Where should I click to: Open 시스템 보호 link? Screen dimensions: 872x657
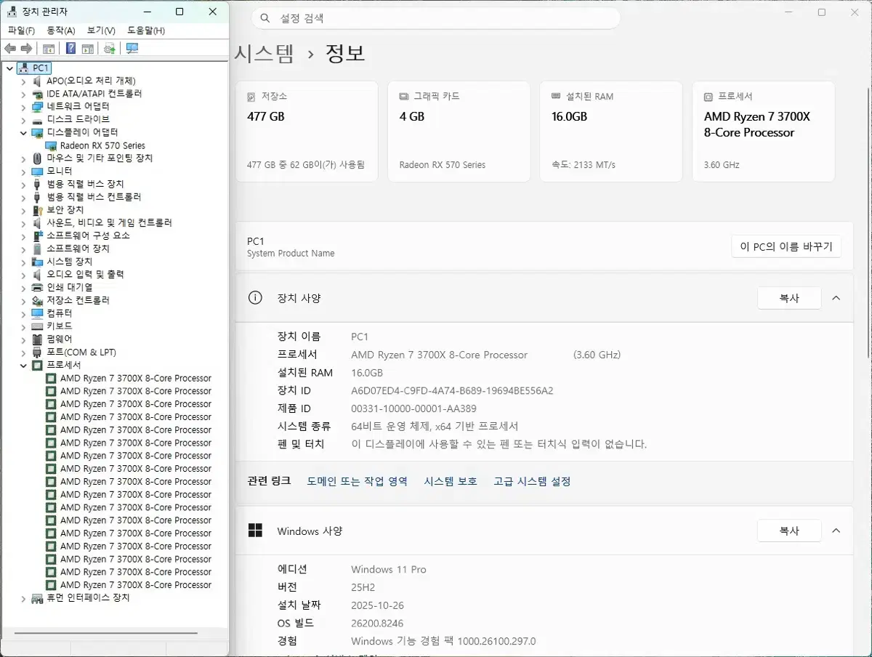click(451, 481)
